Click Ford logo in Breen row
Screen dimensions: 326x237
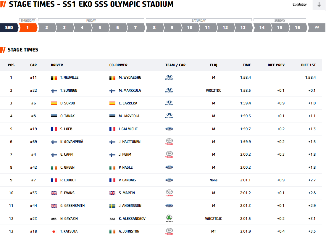click(x=169, y=167)
